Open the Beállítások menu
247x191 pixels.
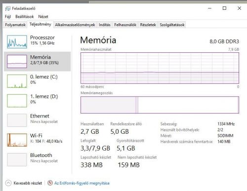[x=25, y=17]
